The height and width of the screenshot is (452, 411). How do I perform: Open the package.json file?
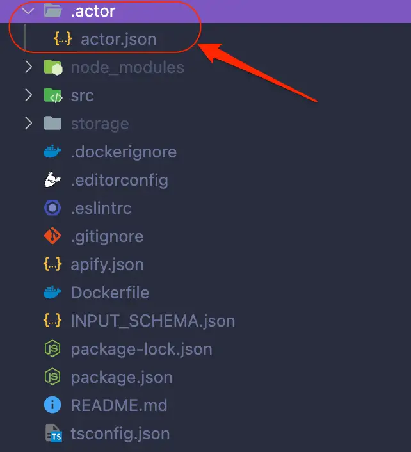(x=121, y=377)
